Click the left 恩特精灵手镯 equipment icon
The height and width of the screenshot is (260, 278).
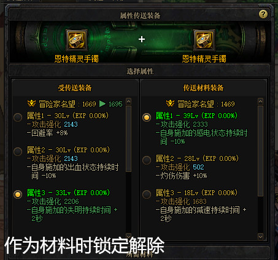[77, 40]
